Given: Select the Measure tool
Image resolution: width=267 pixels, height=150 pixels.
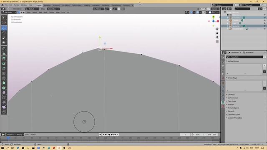Looking at the screenshot, I should pos(4,53).
